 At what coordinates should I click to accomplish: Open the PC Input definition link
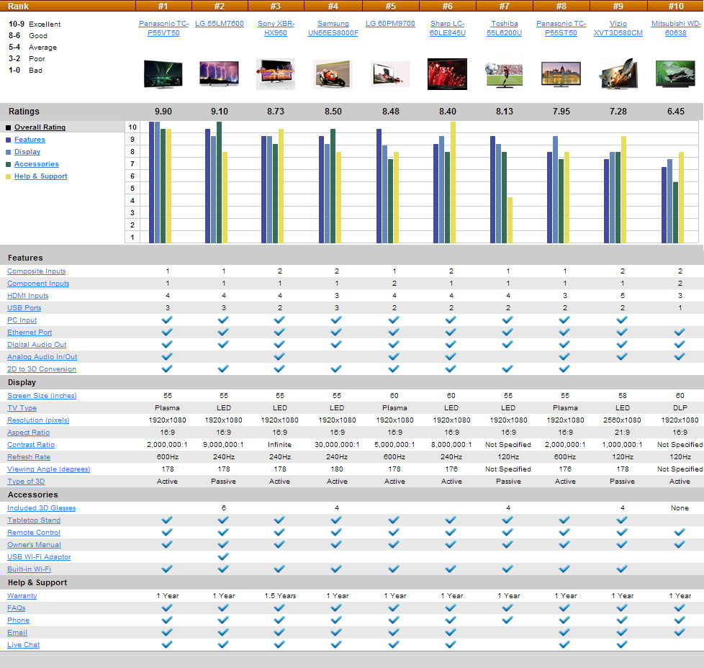pos(22,320)
